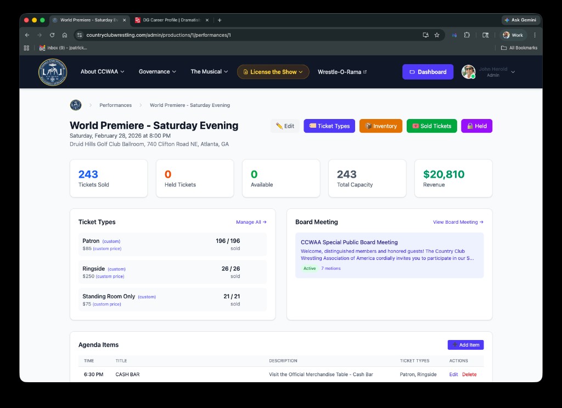This screenshot has width=562, height=408.
Task: Click the John Herold admin avatar photo
Action: (x=468, y=71)
